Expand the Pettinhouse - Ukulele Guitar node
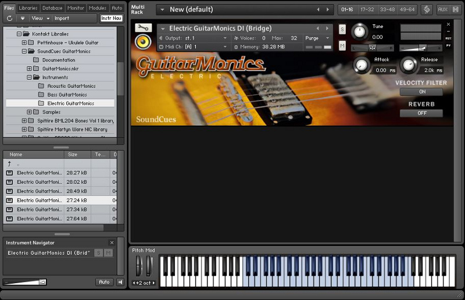 pyautogui.click(x=24, y=42)
